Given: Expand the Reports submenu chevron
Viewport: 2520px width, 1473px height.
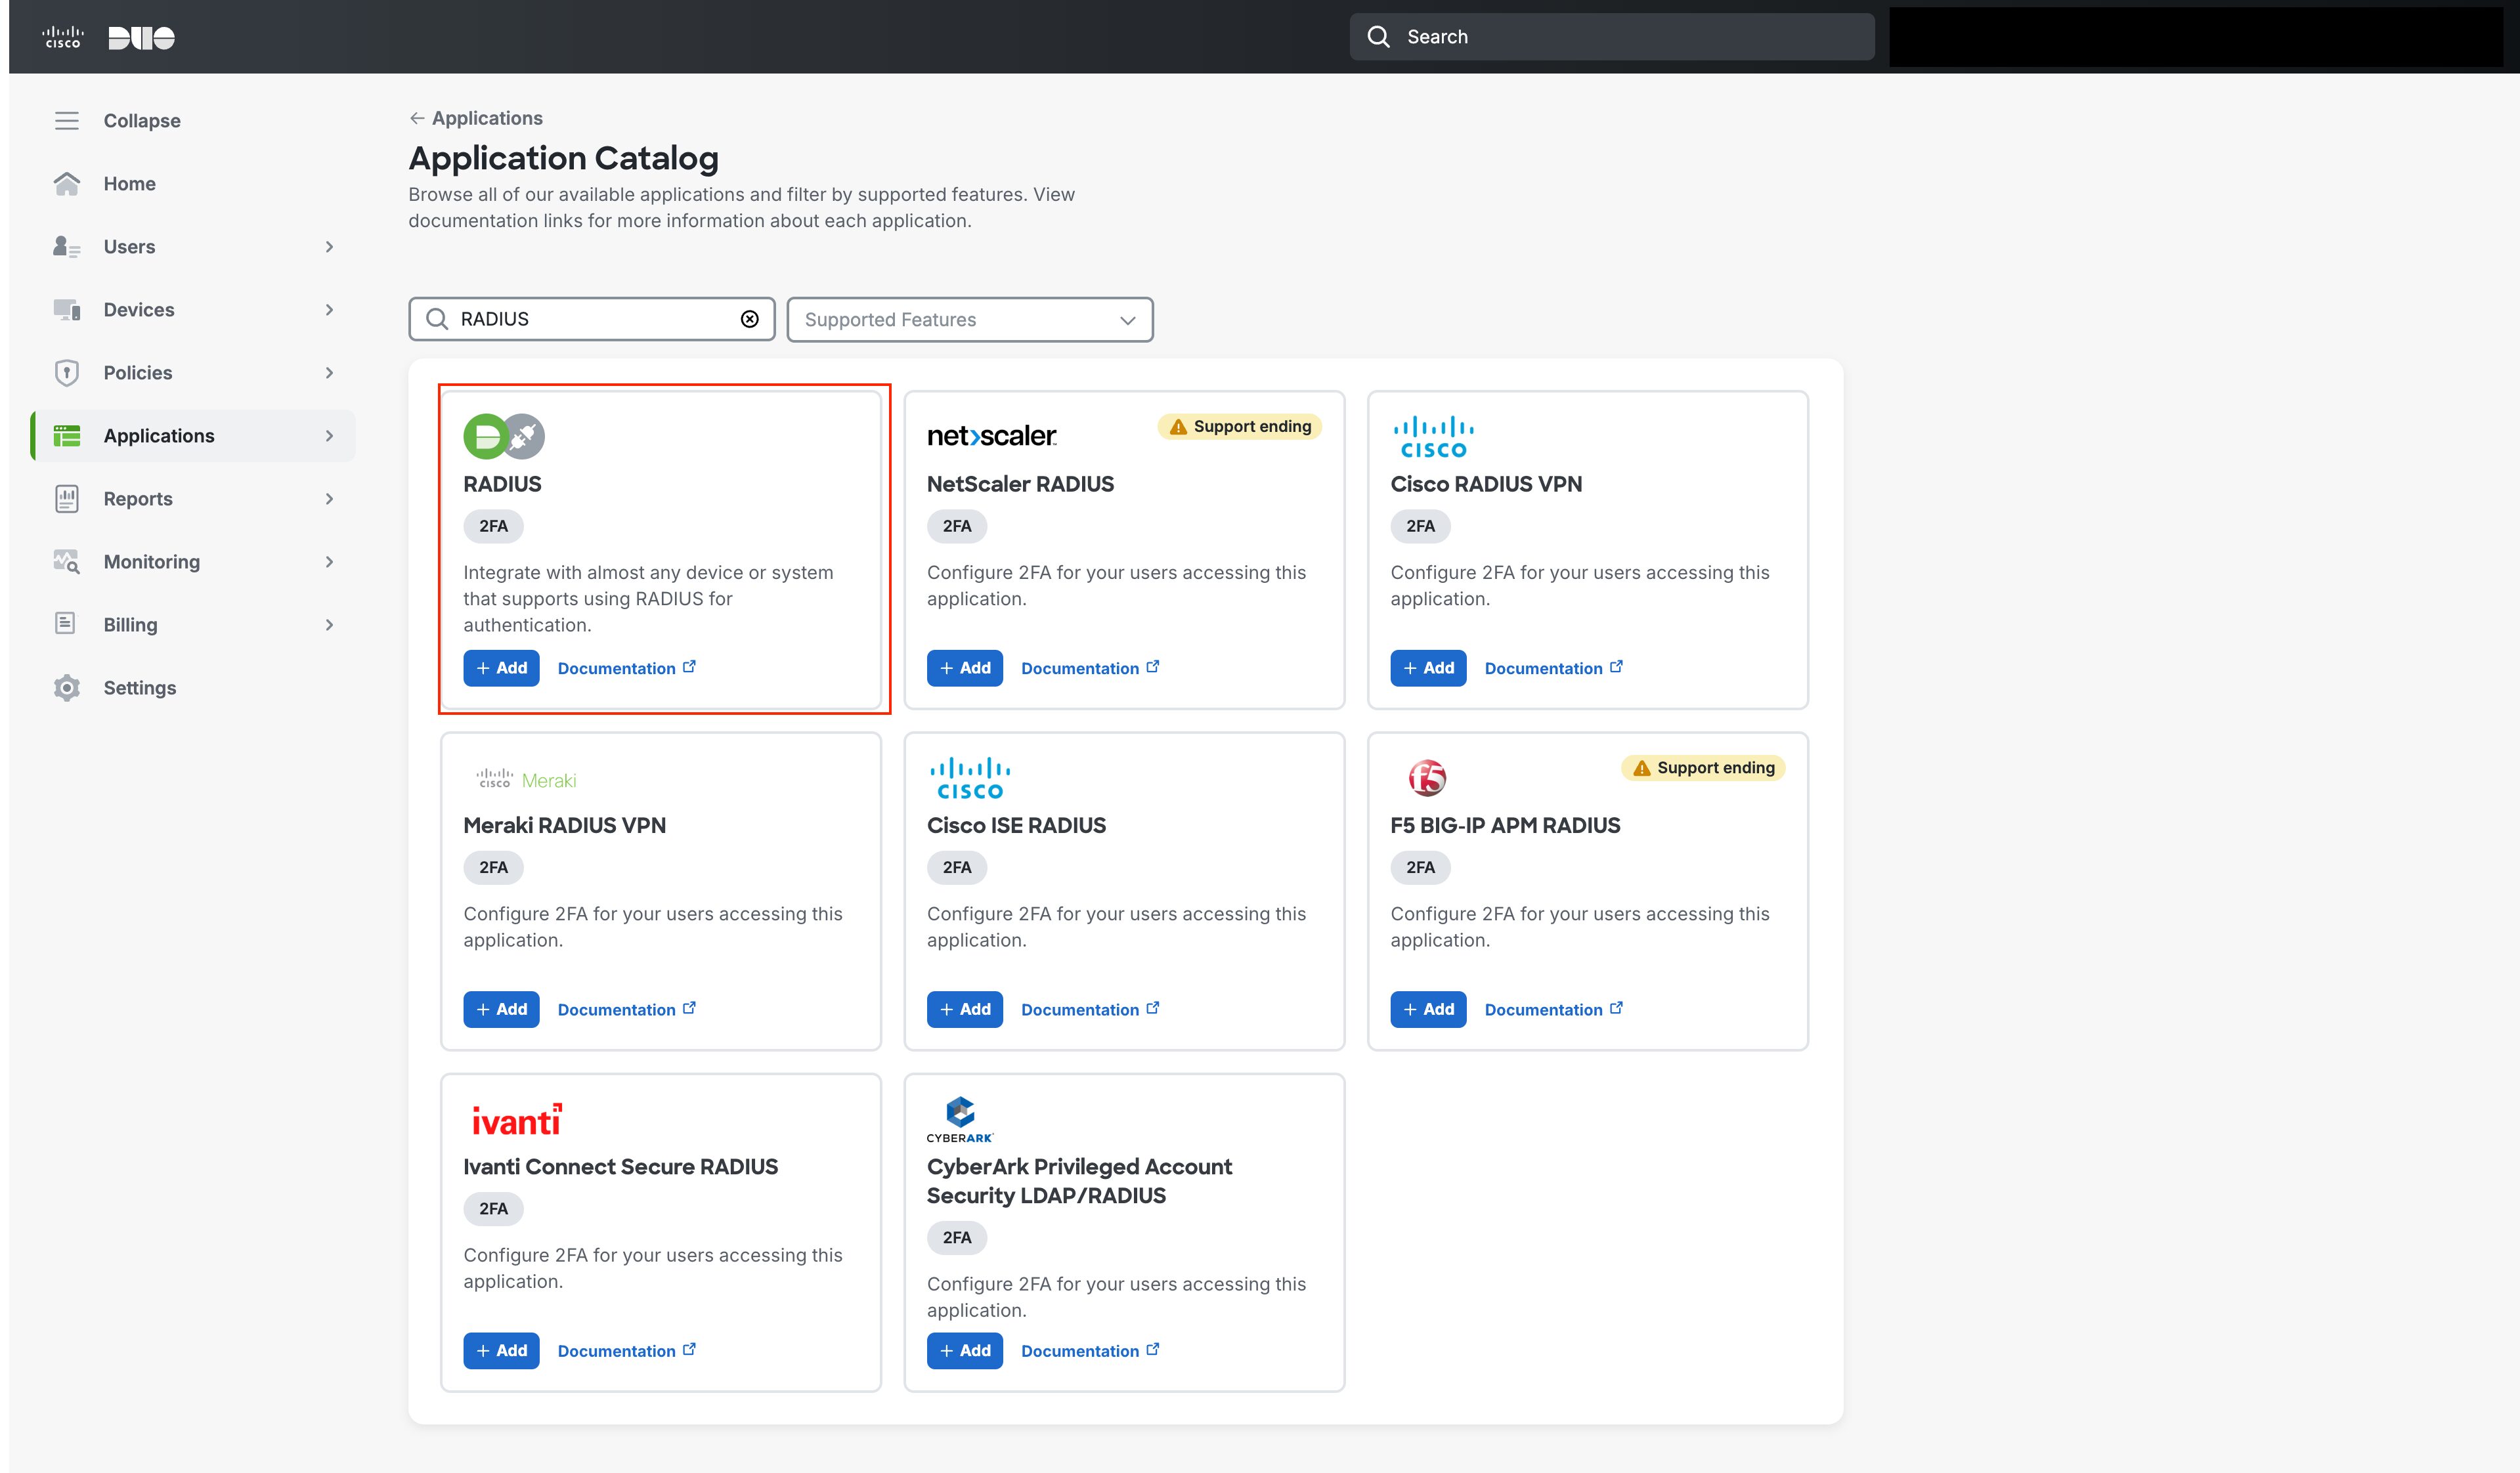Looking at the screenshot, I should point(329,499).
